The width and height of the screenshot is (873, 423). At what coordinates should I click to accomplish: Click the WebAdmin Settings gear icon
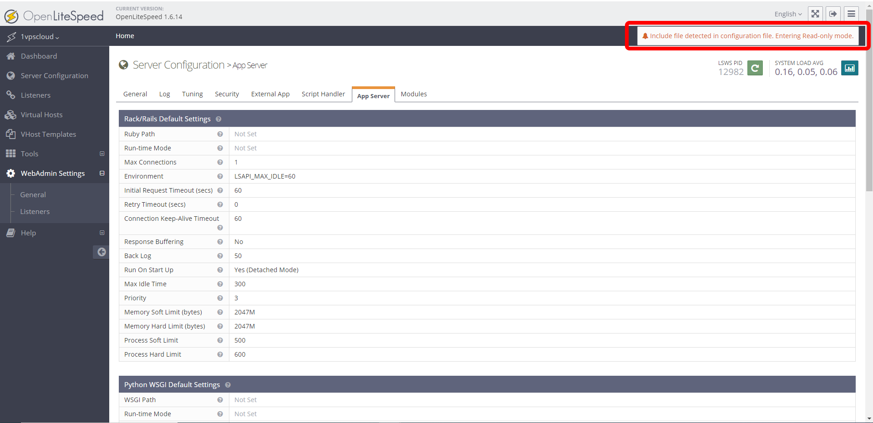coord(10,173)
